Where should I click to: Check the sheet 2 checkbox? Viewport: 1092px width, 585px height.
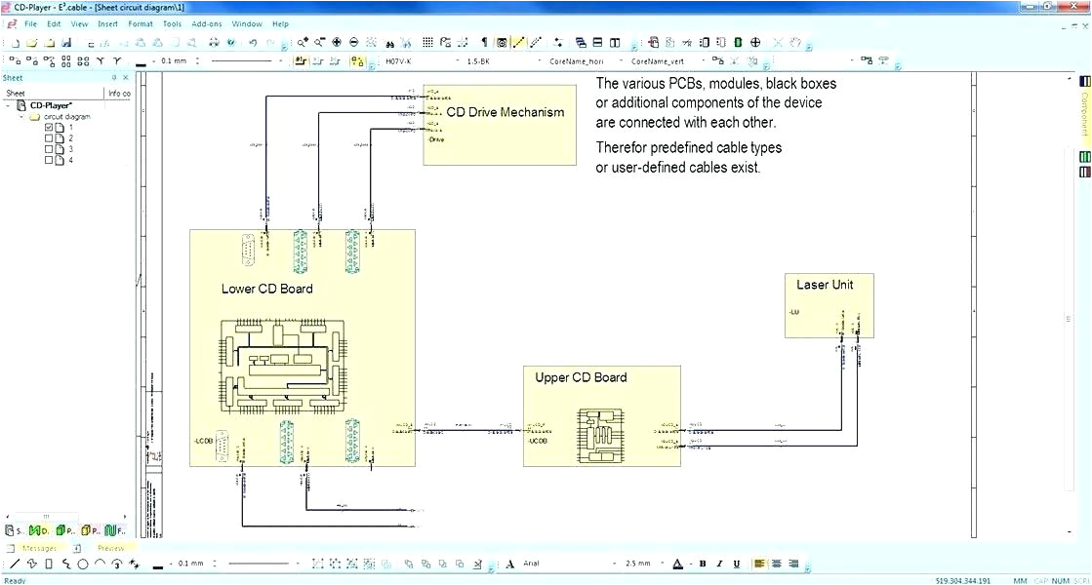coord(49,138)
